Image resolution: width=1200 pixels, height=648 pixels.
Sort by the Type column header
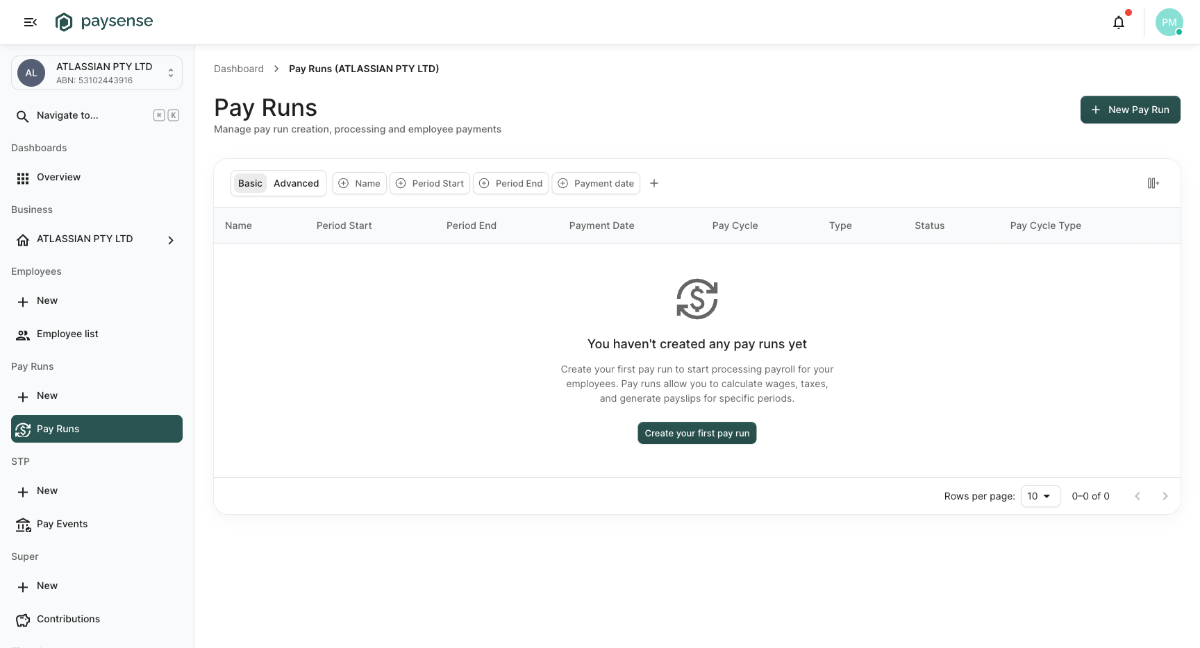pyautogui.click(x=840, y=225)
